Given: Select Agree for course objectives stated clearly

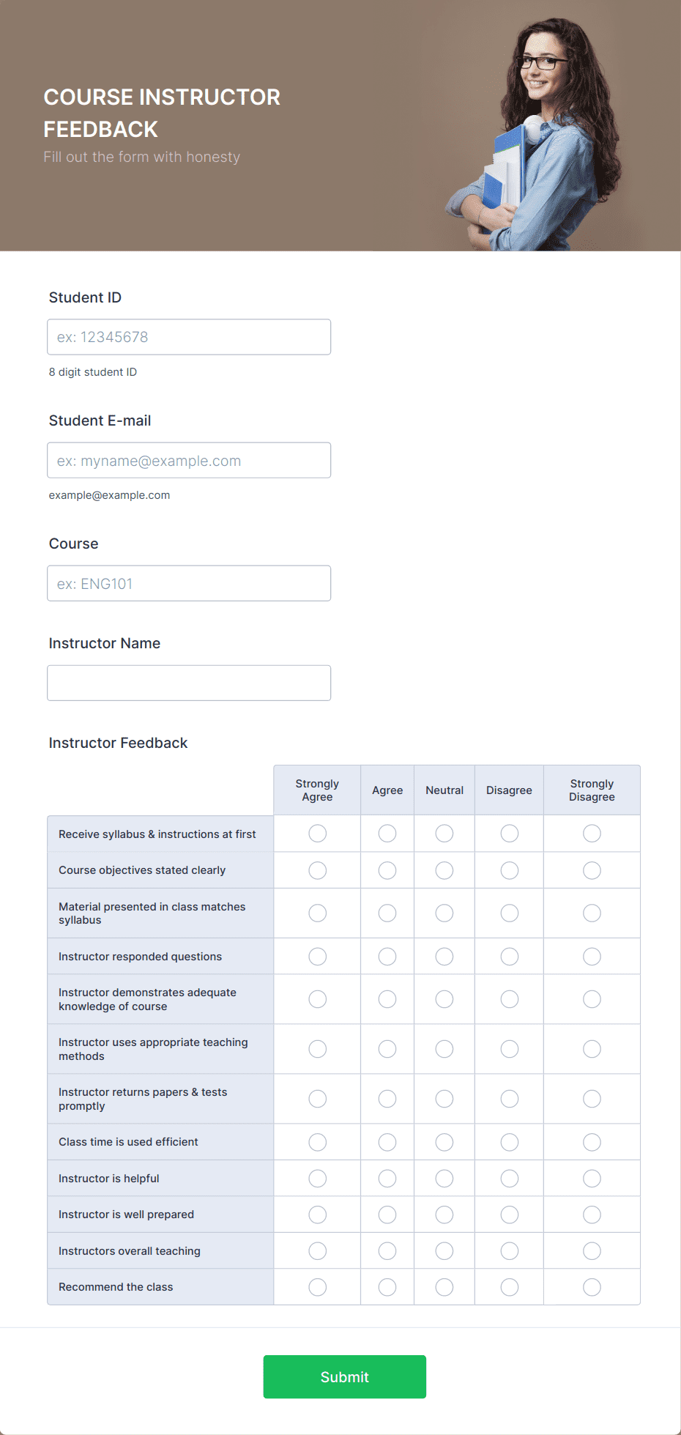Looking at the screenshot, I should (387, 870).
